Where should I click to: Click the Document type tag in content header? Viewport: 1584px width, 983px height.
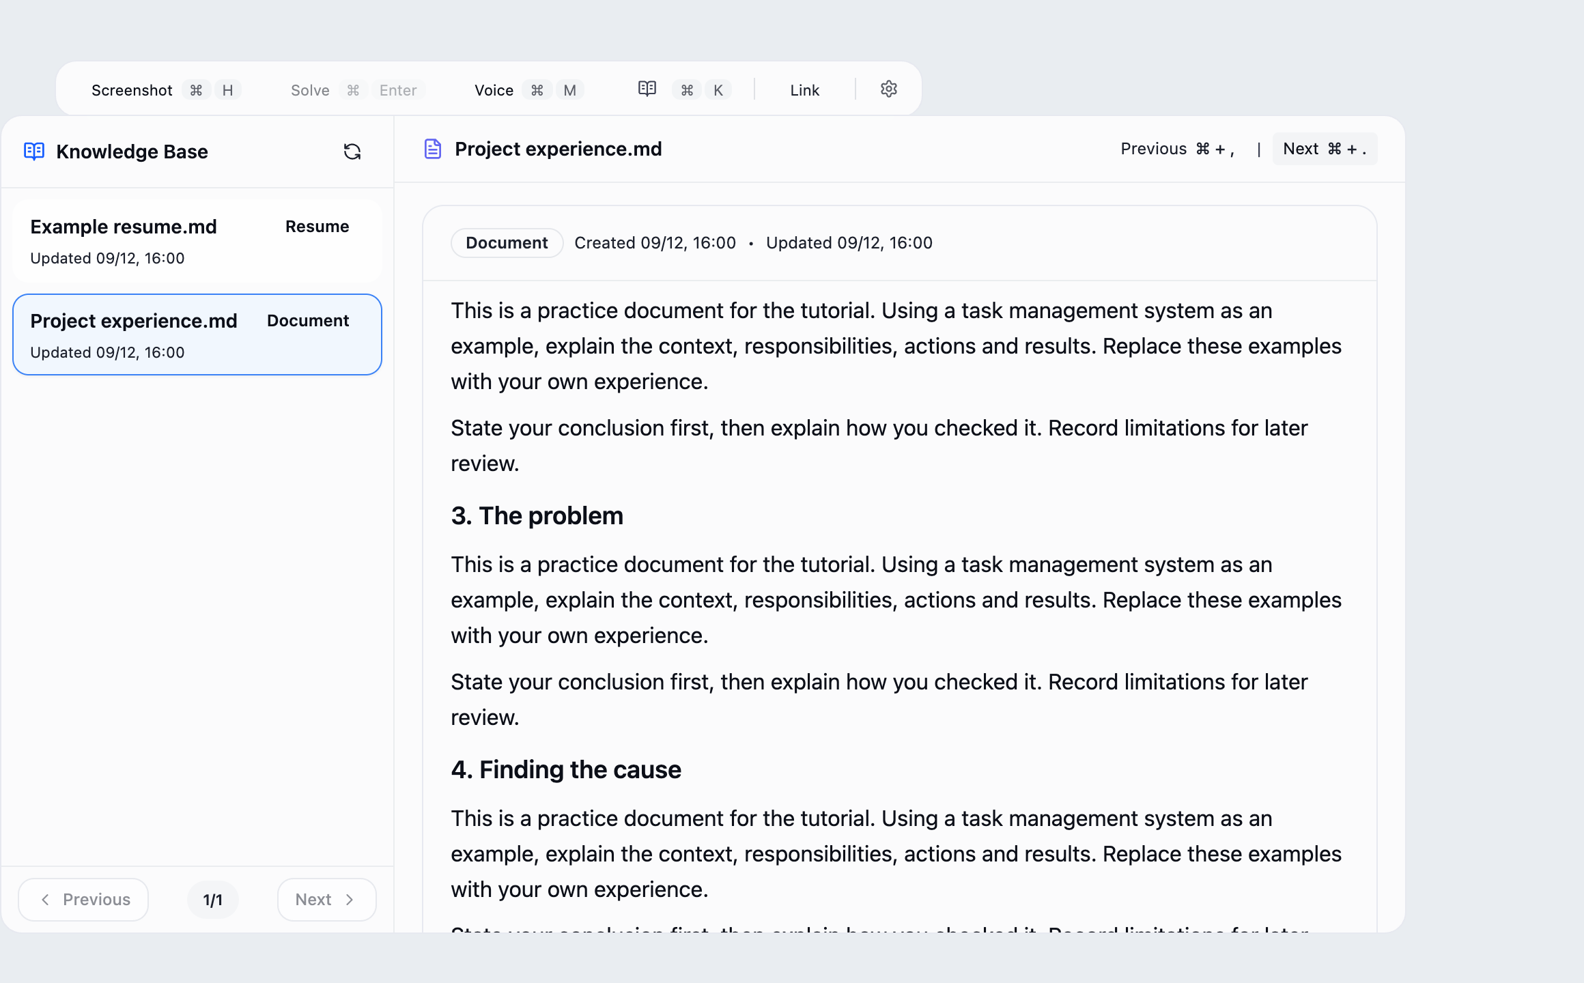(507, 243)
